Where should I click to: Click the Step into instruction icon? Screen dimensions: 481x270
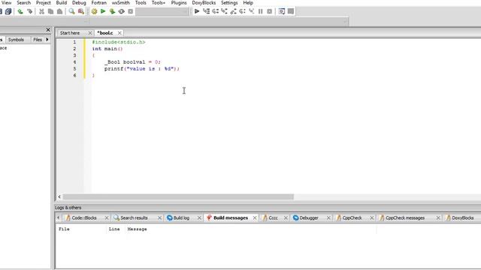[252, 11]
